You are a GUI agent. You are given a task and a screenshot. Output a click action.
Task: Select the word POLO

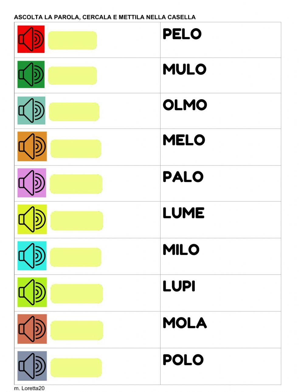(183, 360)
